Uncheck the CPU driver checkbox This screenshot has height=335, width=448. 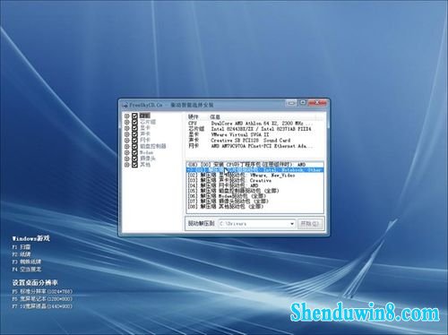tap(134, 116)
